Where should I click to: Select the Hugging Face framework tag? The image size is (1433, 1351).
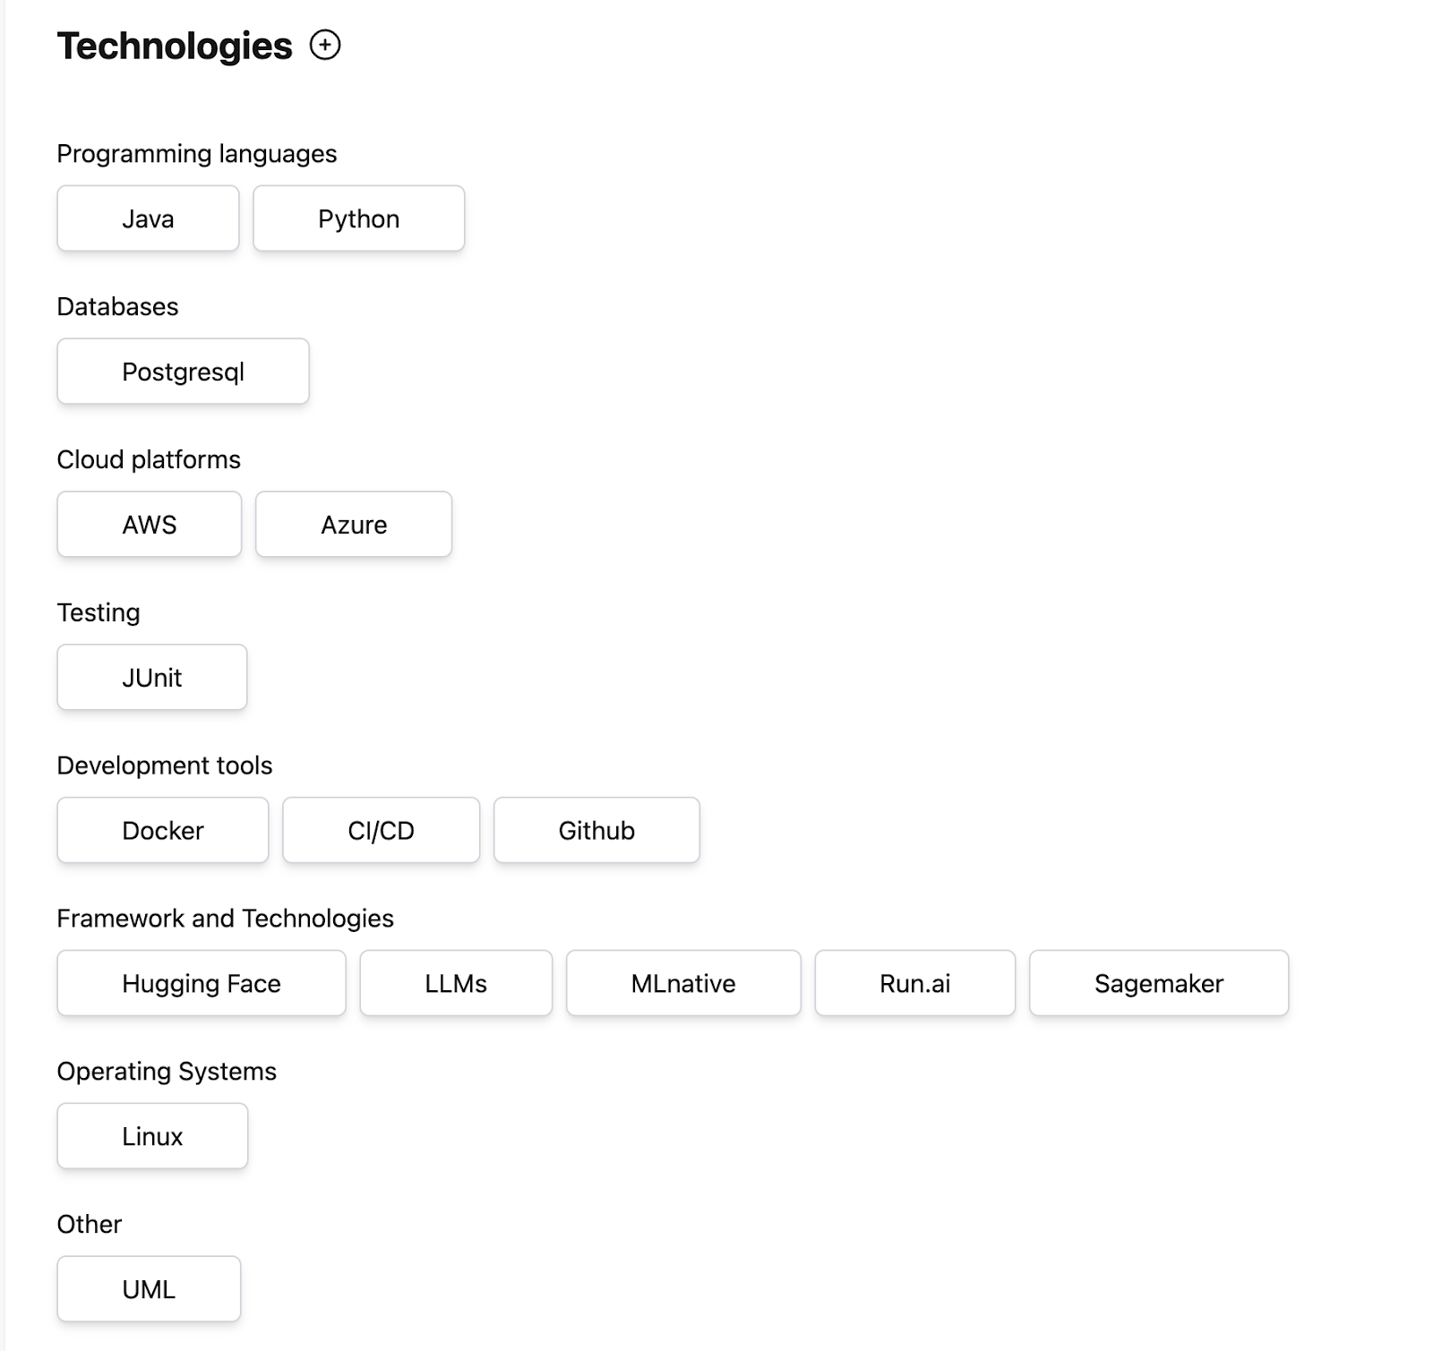point(201,984)
